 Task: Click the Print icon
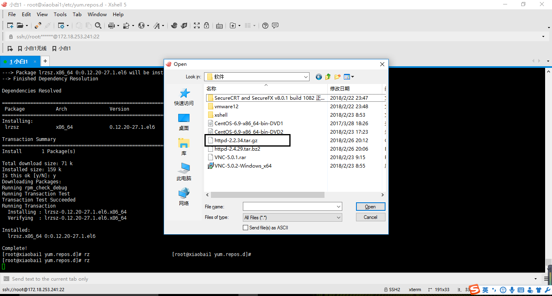[x=112, y=25]
